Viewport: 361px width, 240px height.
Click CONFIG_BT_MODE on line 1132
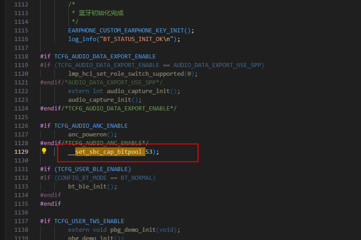click(x=82, y=178)
